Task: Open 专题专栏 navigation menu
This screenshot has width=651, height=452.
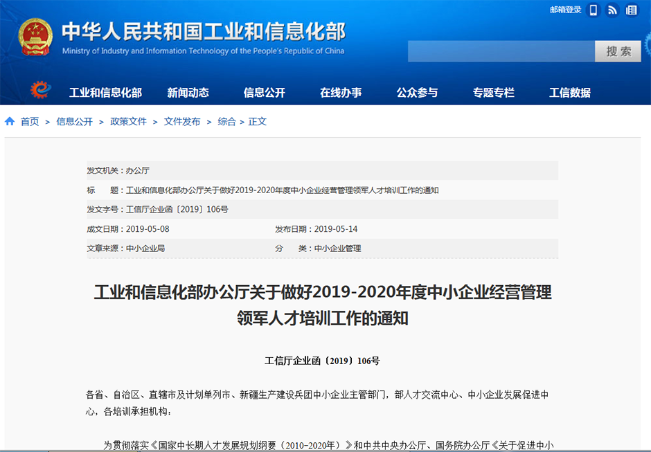Action: pyautogui.click(x=494, y=93)
